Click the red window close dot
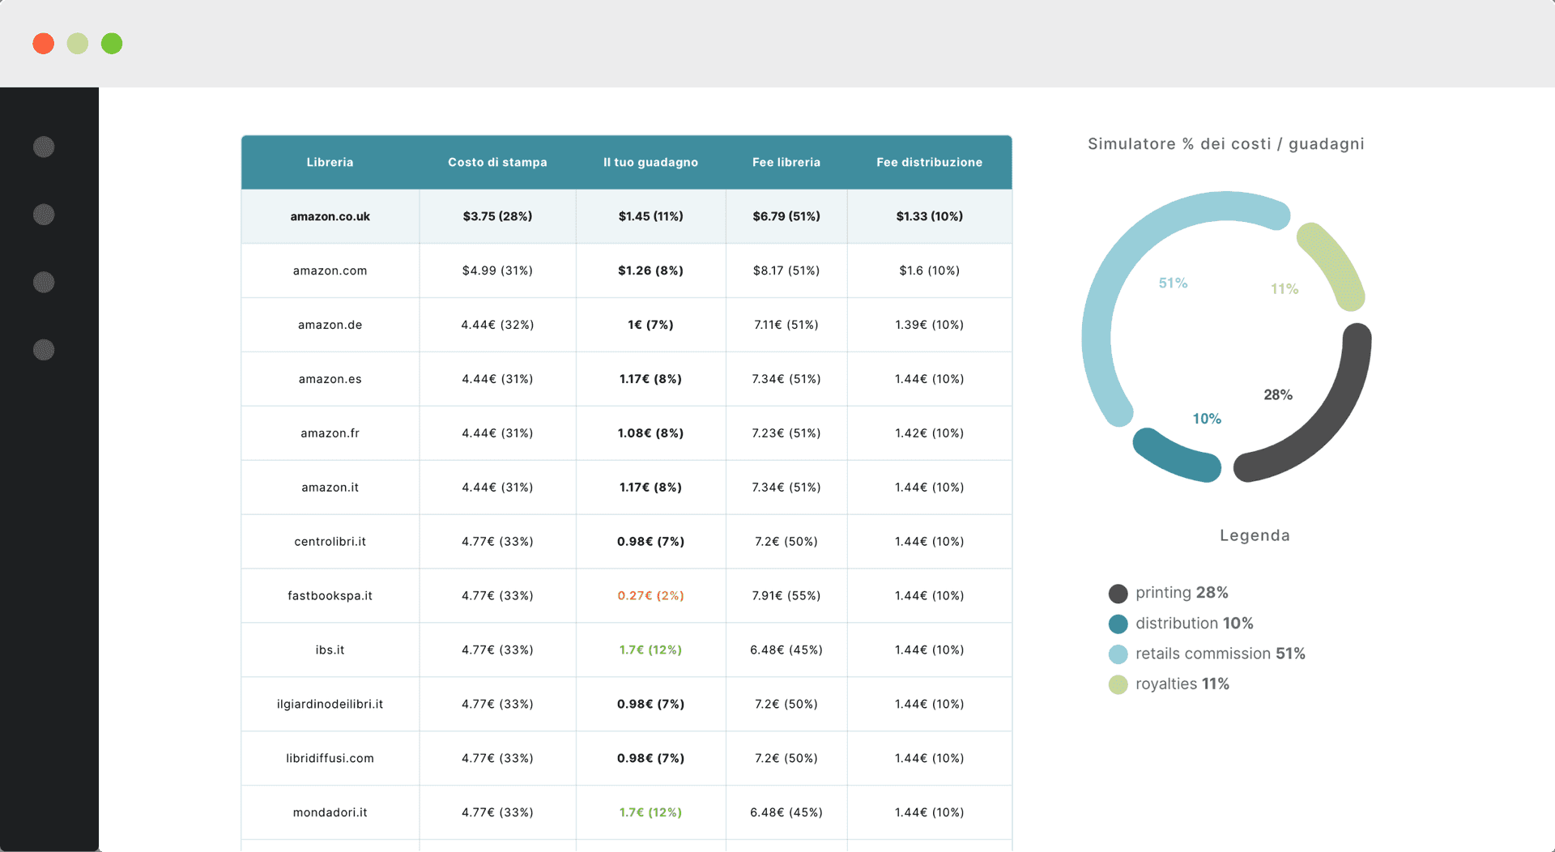This screenshot has height=852, width=1555. [44, 44]
